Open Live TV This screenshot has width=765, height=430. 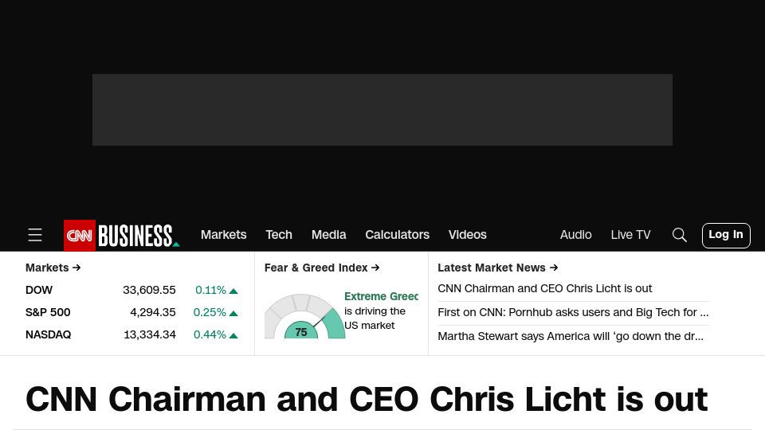click(x=630, y=234)
